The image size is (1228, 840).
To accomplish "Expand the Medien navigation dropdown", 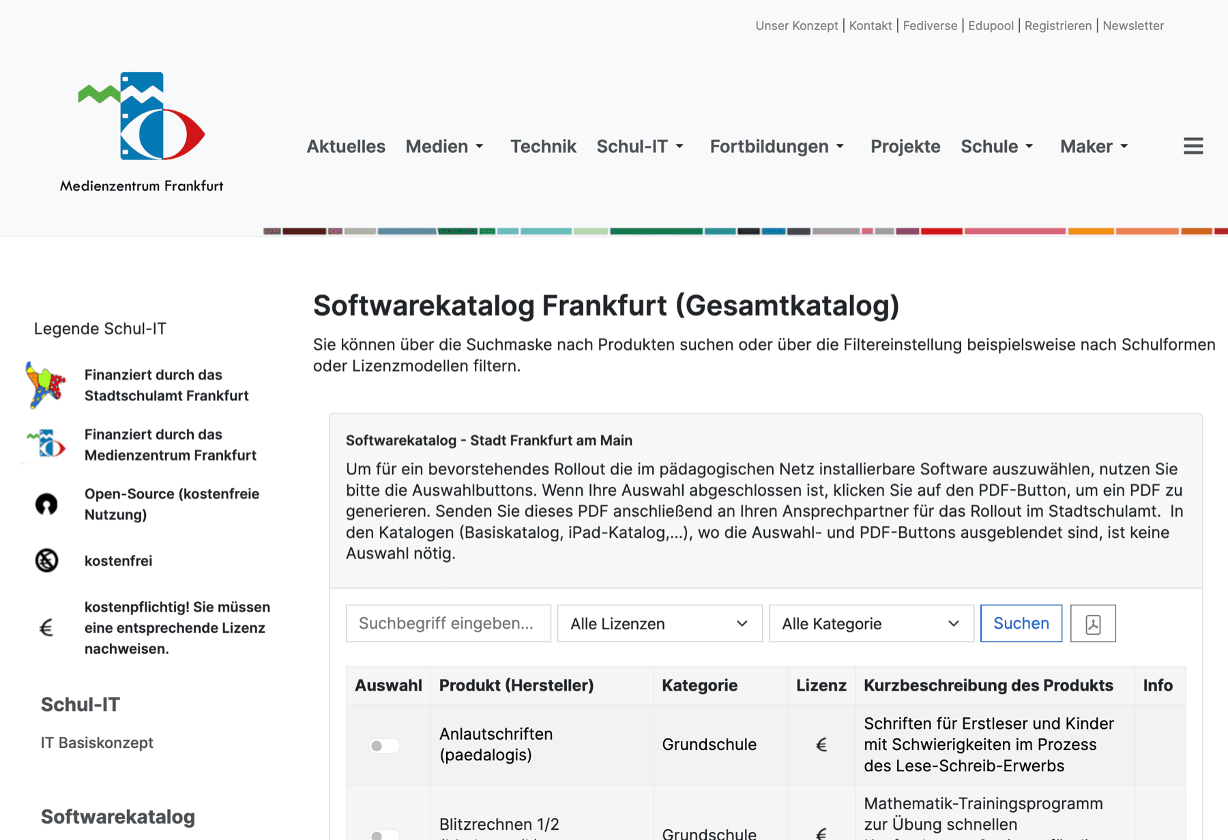I will click(445, 146).
